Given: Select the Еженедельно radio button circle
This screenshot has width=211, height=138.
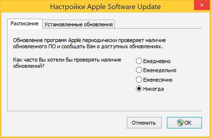Looking at the screenshot, I should 139,70.
